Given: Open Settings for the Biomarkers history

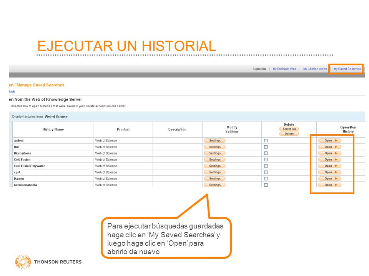Looking at the screenshot, I should click(214, 153).
